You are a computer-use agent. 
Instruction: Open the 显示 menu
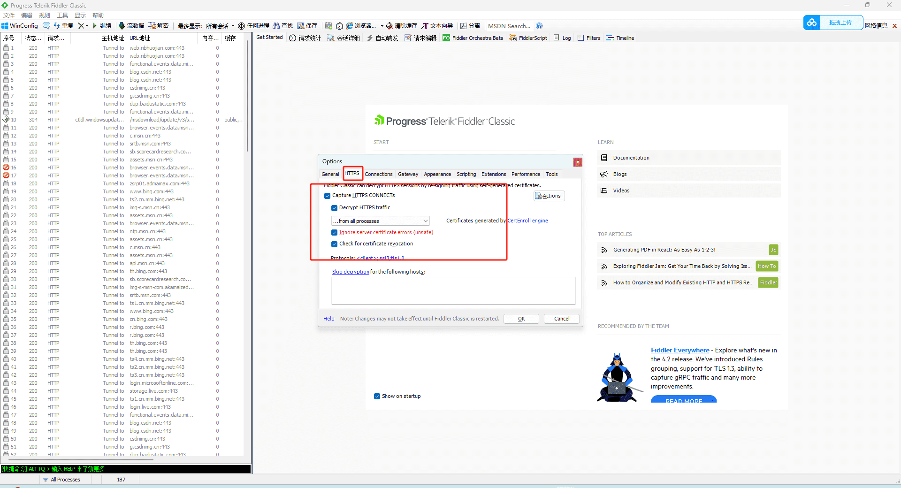tap(80, 15)
